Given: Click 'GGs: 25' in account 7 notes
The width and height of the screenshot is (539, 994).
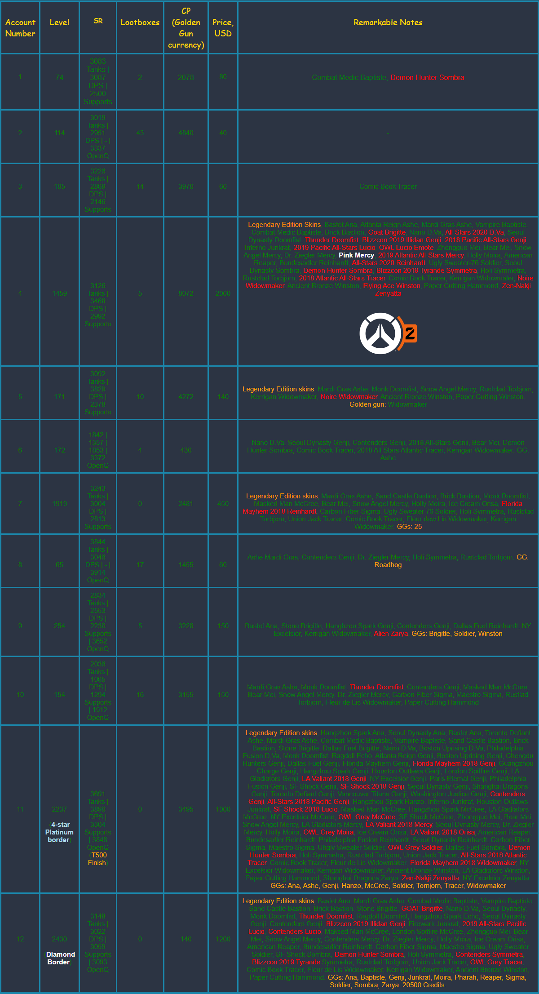Looking at the screenshot, I should [x=409, y=527].
